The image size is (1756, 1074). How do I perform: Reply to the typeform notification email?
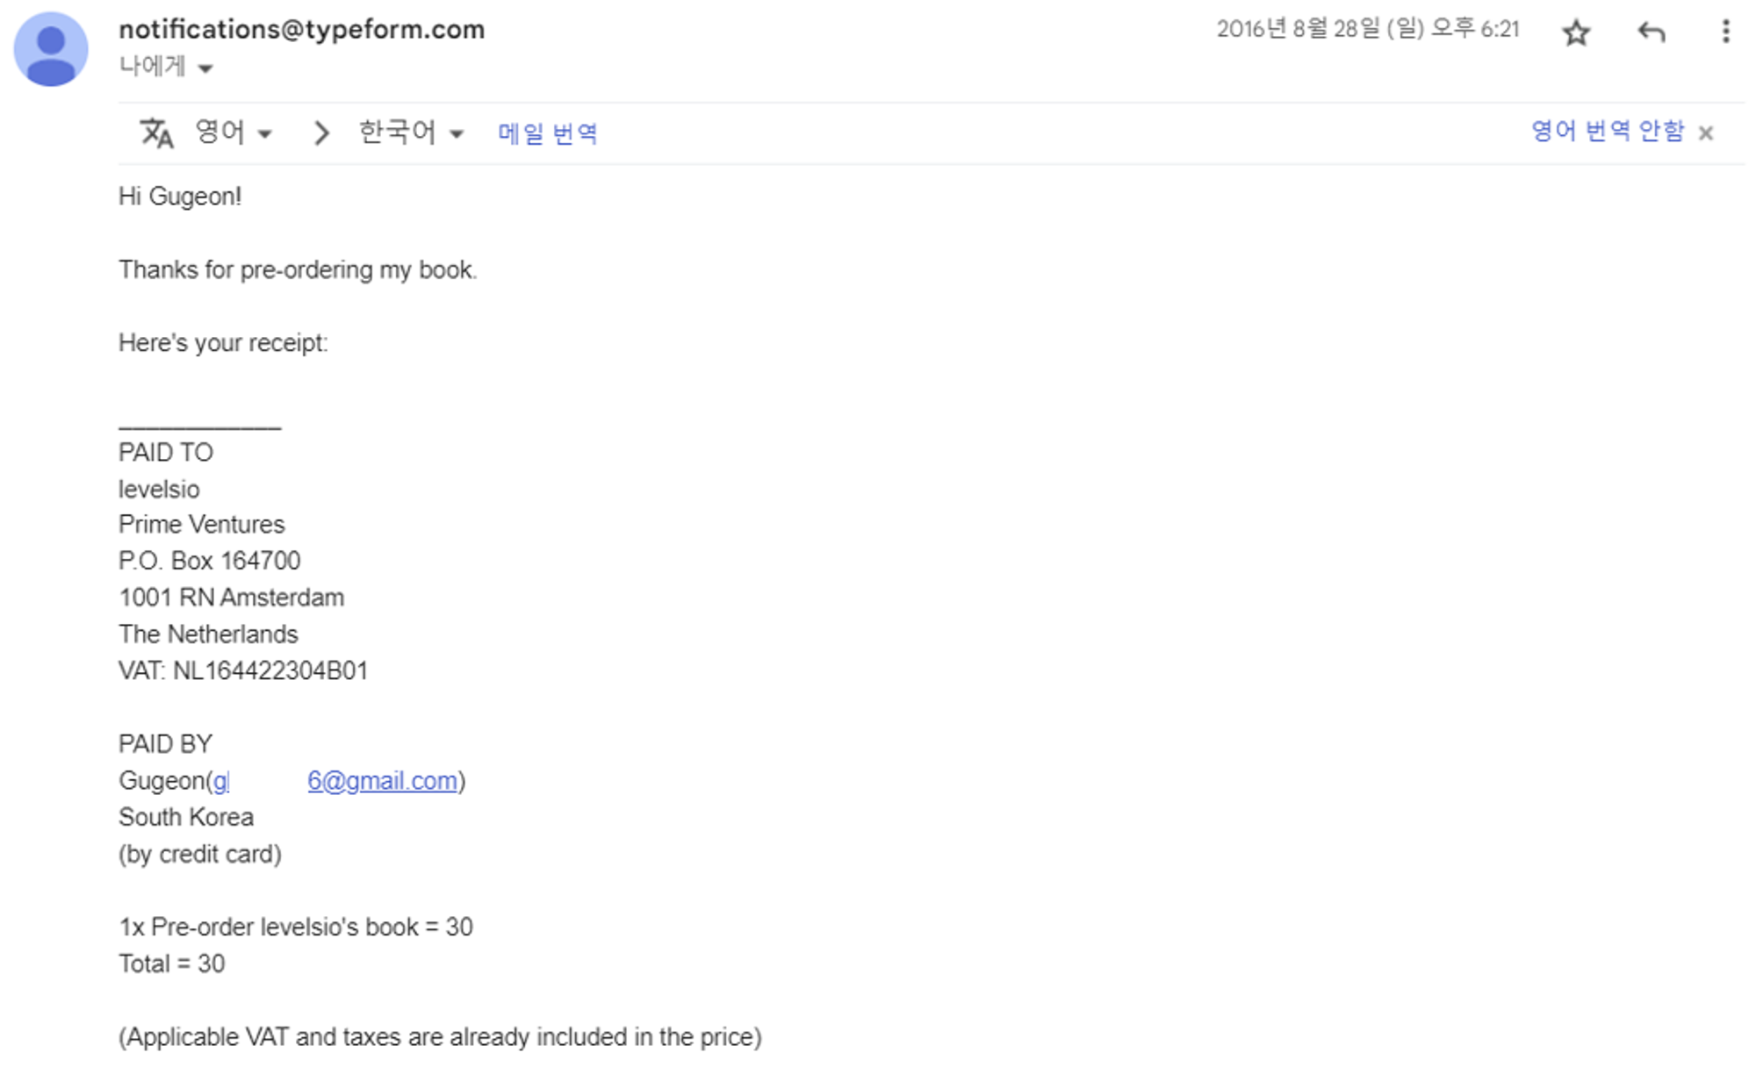tap(1651, 32)
